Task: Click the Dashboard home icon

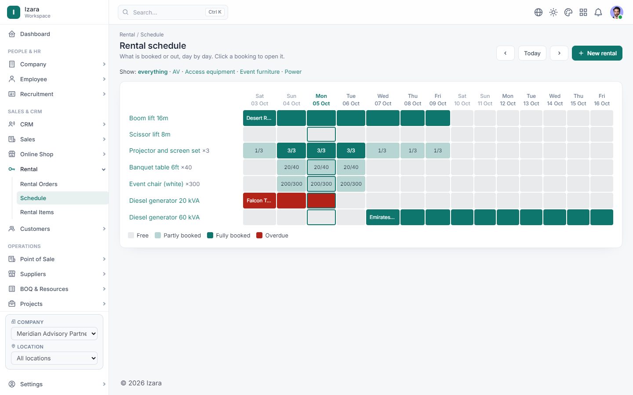Action: click(12, 34)
